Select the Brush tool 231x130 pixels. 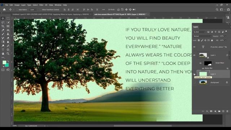point(3,34)
